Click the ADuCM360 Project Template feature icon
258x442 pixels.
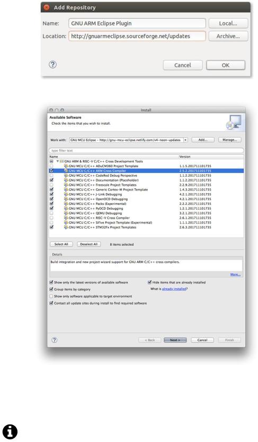pyautogui.click(x=66, y=166)
